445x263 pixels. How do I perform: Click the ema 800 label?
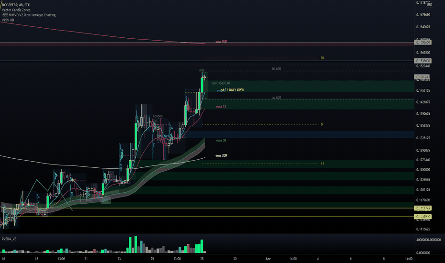[221, 42]
